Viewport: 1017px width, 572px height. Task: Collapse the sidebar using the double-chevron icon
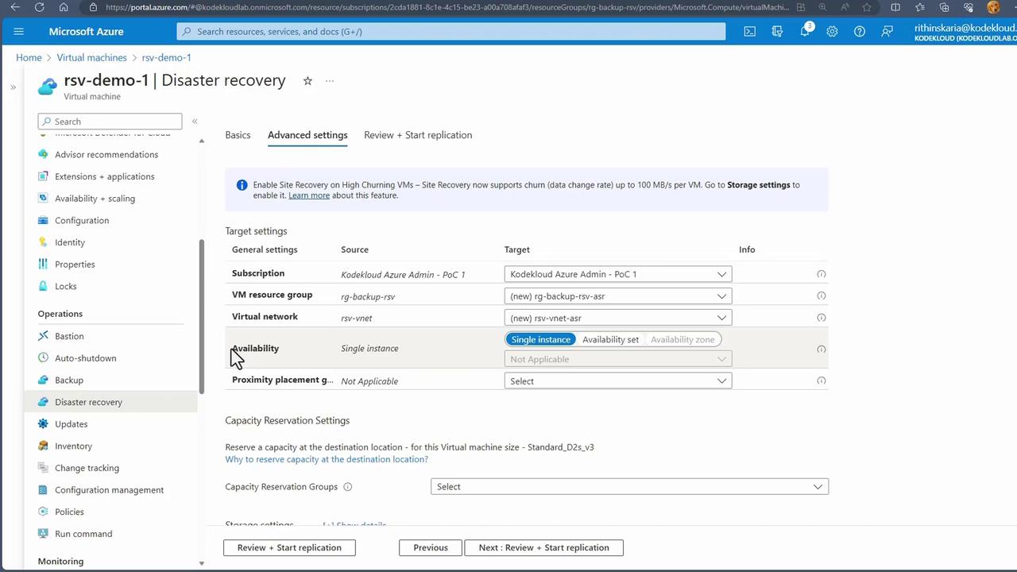tap(195, 122)
